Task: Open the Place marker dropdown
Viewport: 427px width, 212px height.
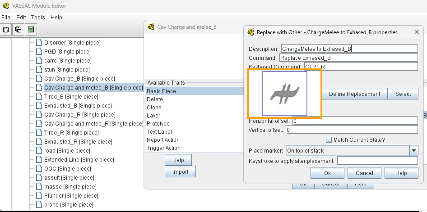Action: pos(413,150)
